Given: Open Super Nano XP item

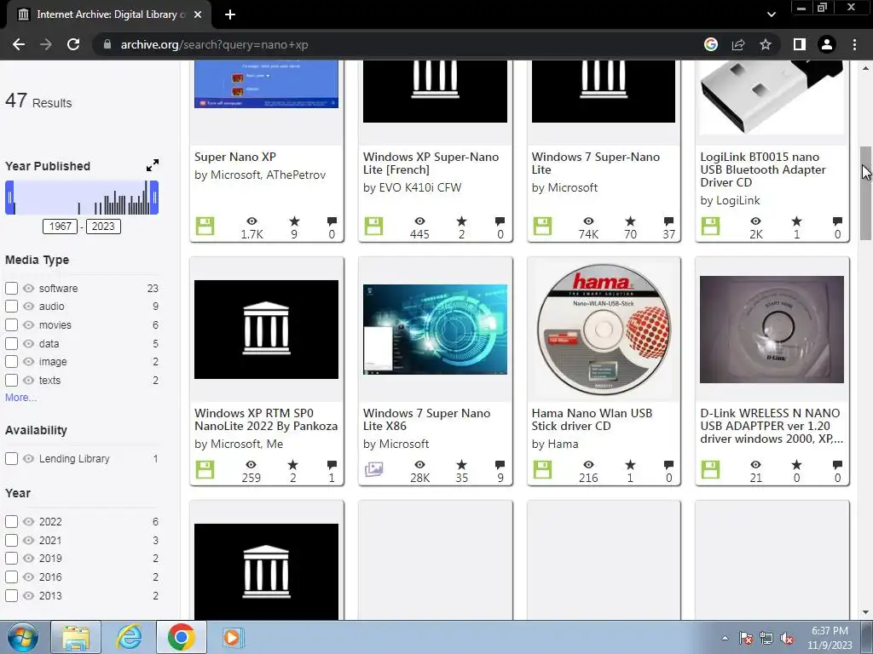Looking at the screenshot, I should click(x=235, y=157).
